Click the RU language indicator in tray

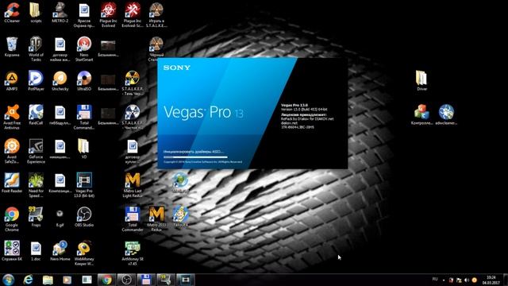435,279
